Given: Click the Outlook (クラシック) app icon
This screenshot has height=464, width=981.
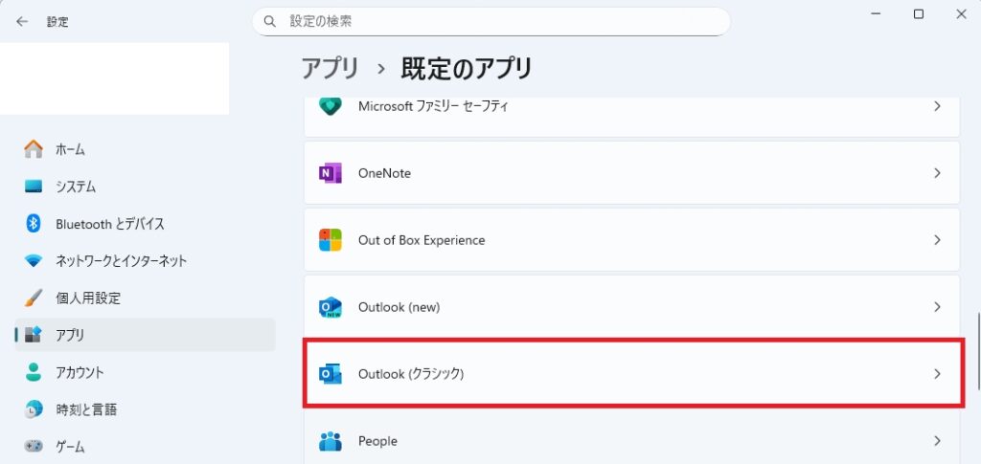Looking at the screenshot, I should coord(330,374).
